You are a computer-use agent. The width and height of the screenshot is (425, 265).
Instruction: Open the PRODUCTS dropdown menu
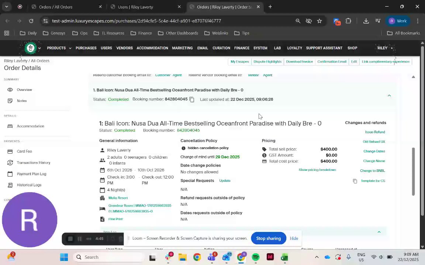click(x=59, y=48)
